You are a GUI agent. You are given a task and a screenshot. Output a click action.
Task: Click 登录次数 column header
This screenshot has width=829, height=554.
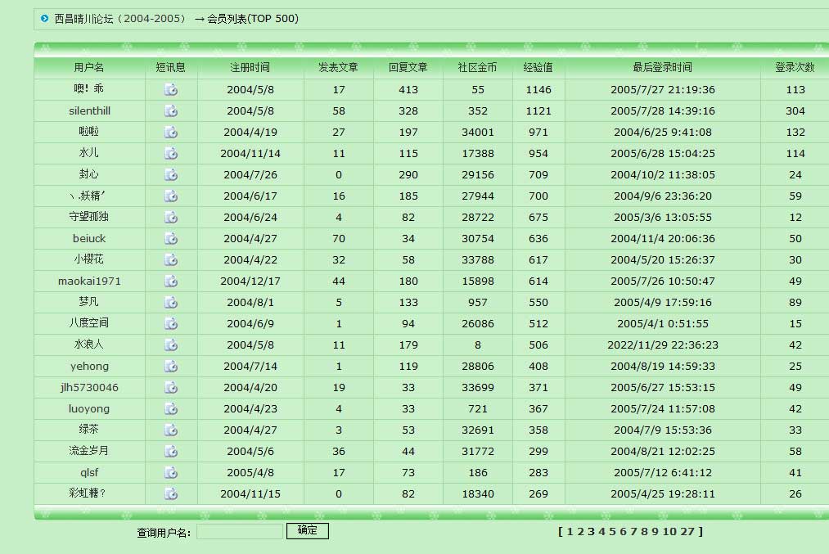pyautogui.click(x=795, y=68)
